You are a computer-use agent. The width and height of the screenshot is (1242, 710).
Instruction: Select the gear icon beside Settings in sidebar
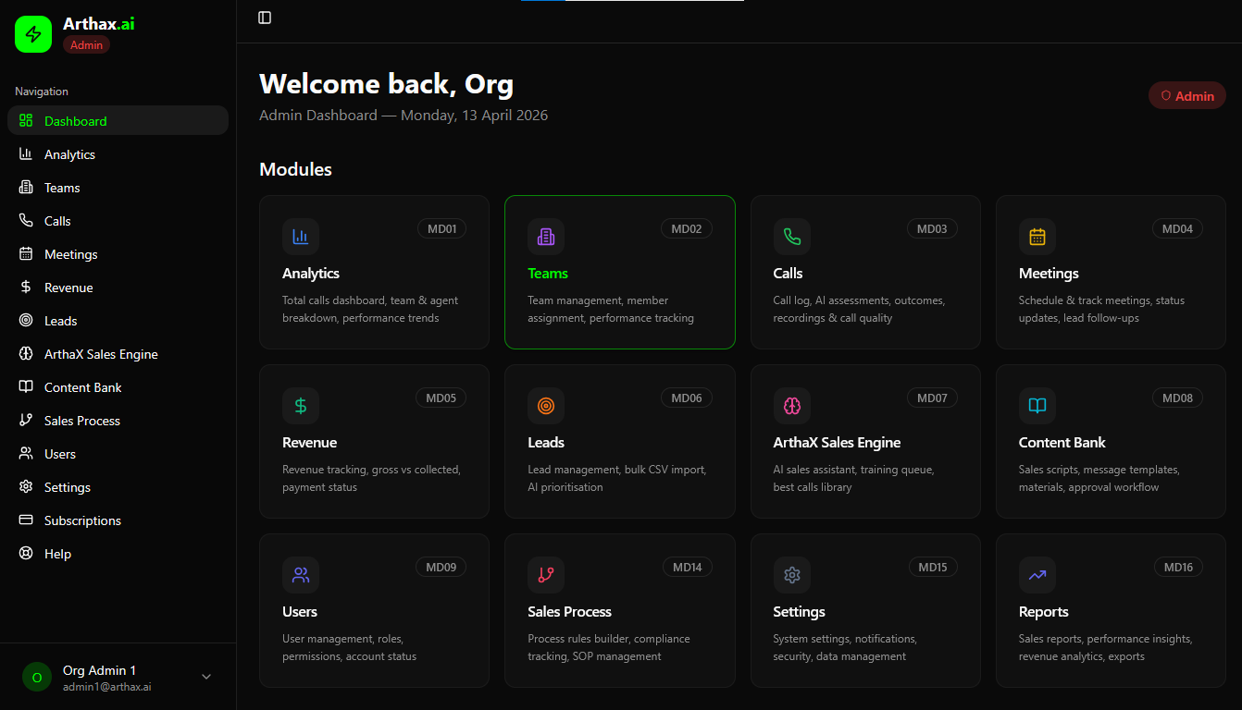(x=26, y=487)
